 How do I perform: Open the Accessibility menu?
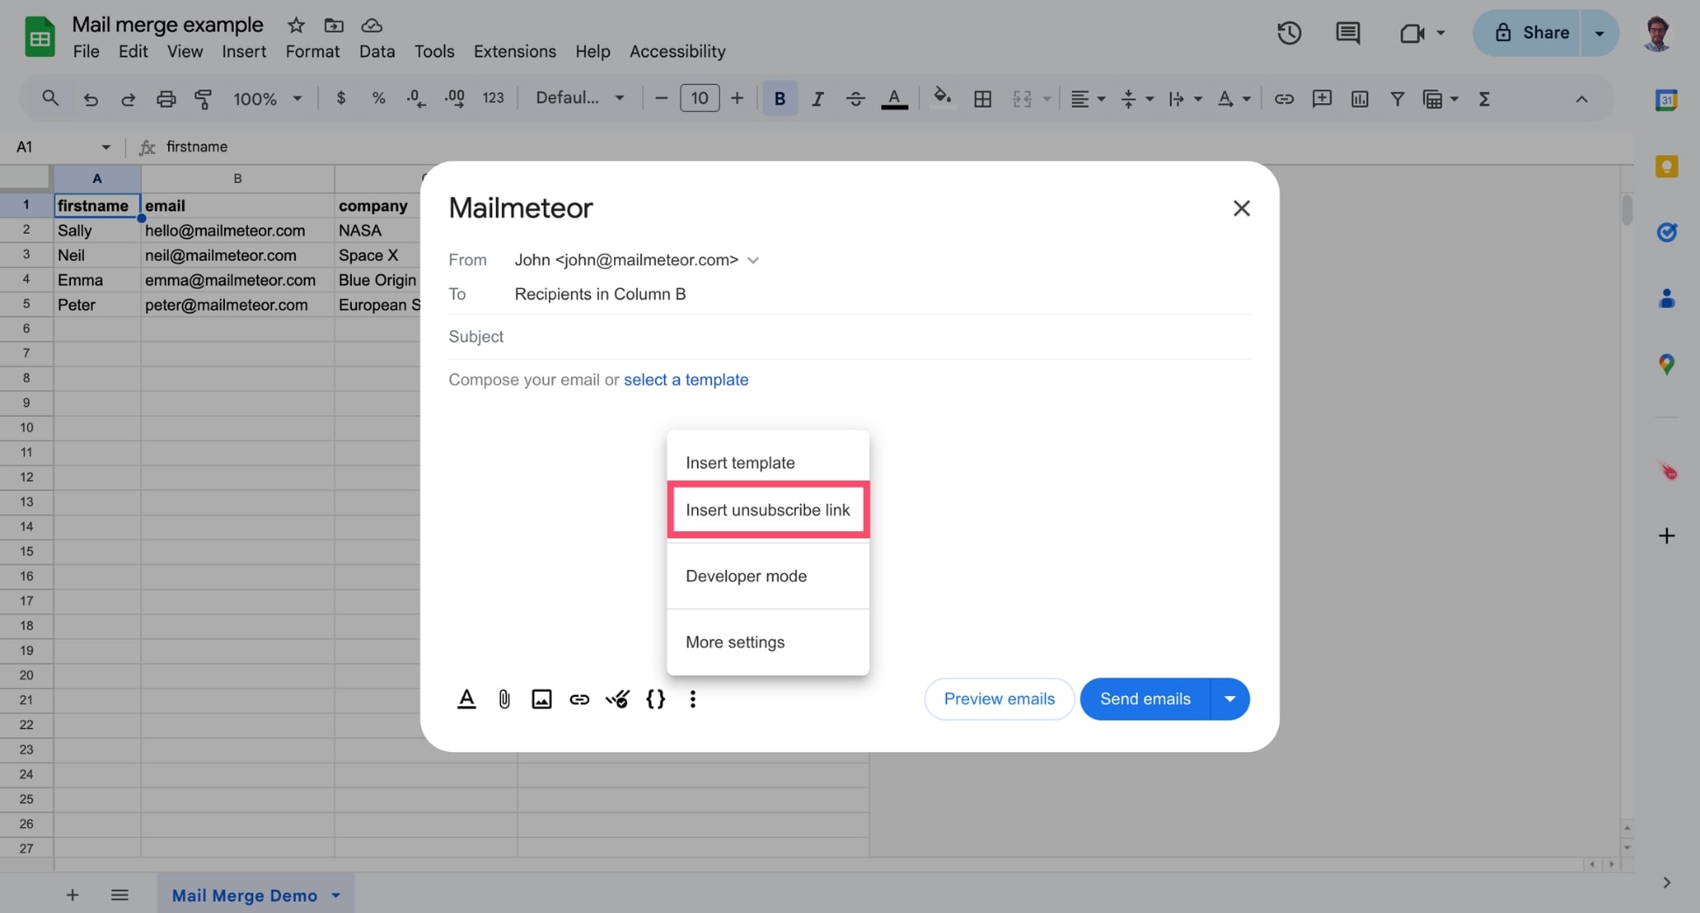coord(677,52)
